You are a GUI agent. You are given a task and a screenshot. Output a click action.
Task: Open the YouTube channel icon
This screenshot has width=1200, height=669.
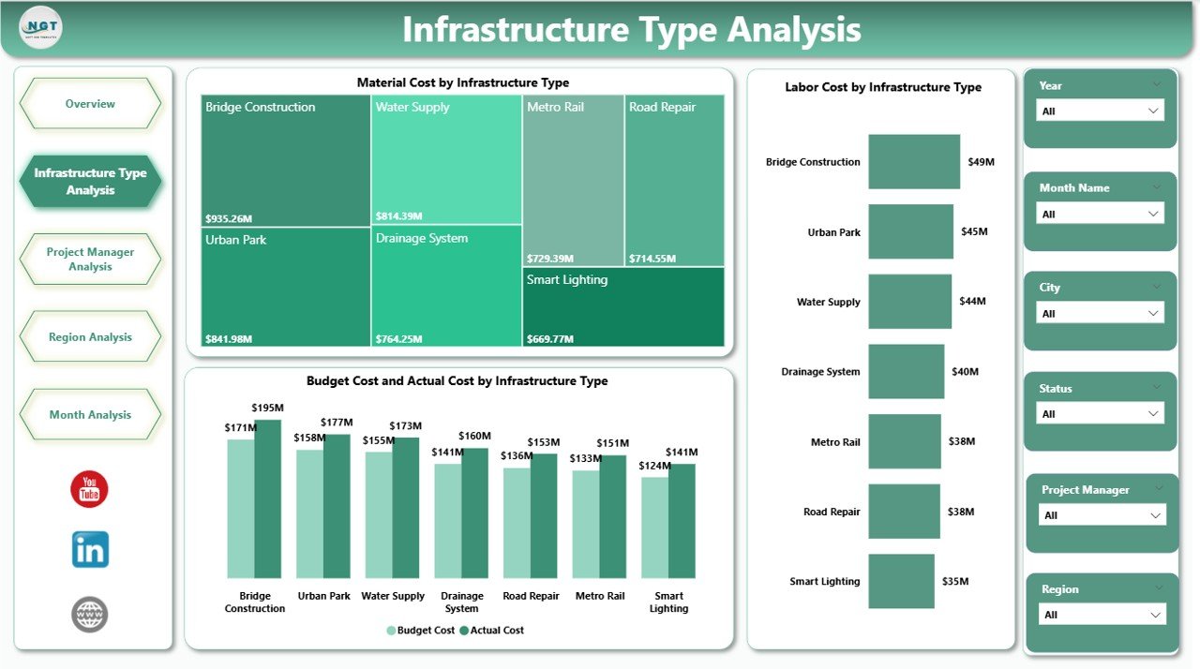pos(89,489)
